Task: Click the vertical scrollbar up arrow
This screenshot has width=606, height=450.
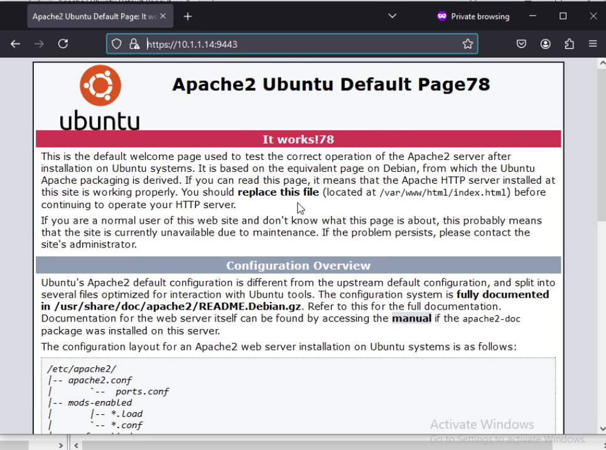Action: point(602,63)
